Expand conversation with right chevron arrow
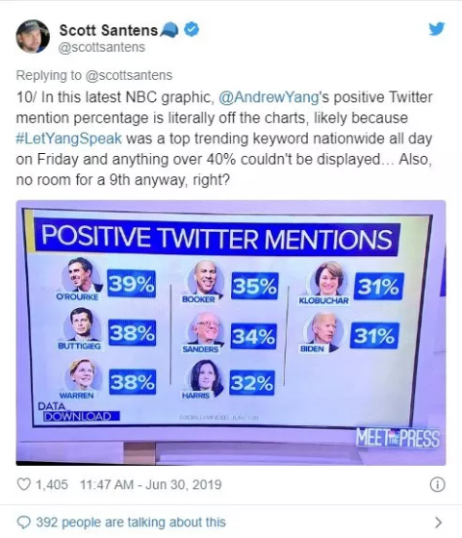 (x=438, y=523)
